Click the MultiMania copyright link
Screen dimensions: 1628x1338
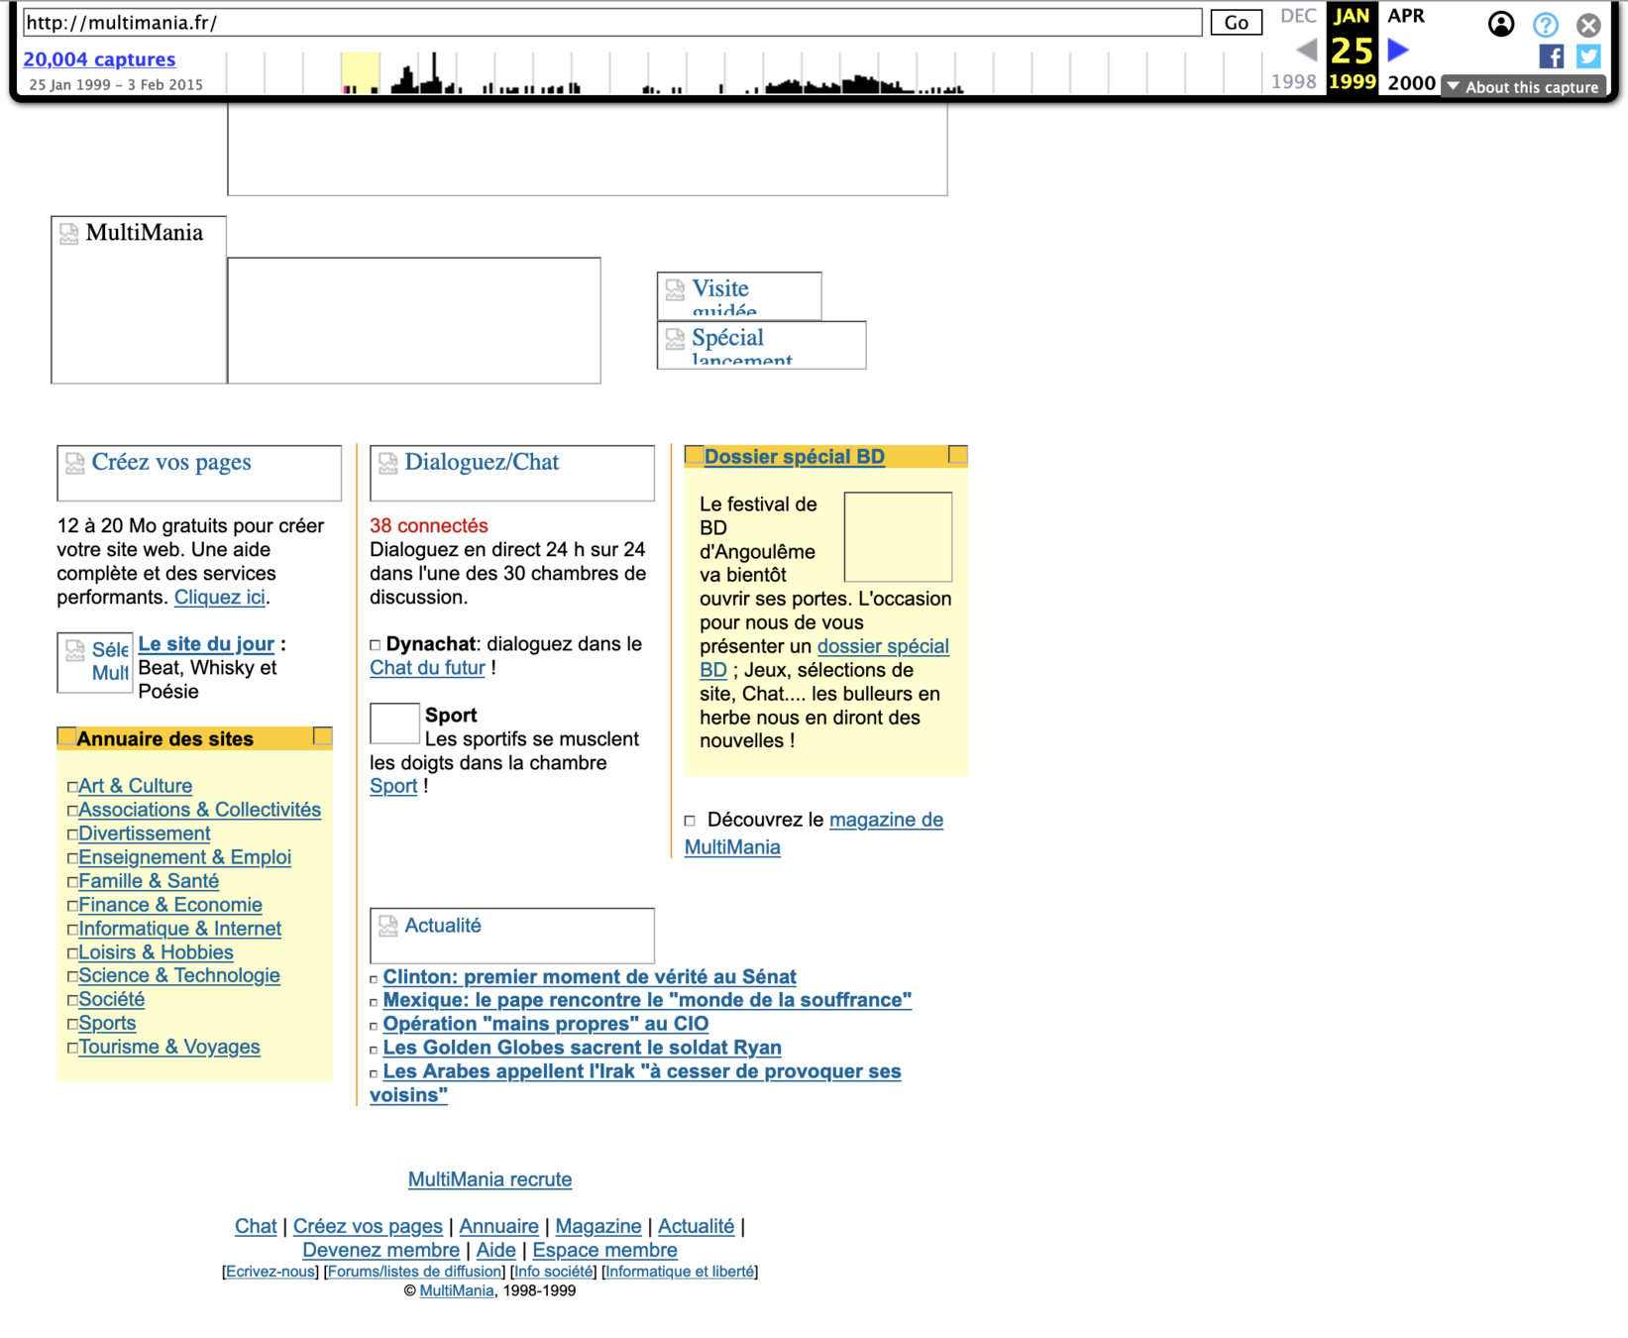click(457, 1290)
